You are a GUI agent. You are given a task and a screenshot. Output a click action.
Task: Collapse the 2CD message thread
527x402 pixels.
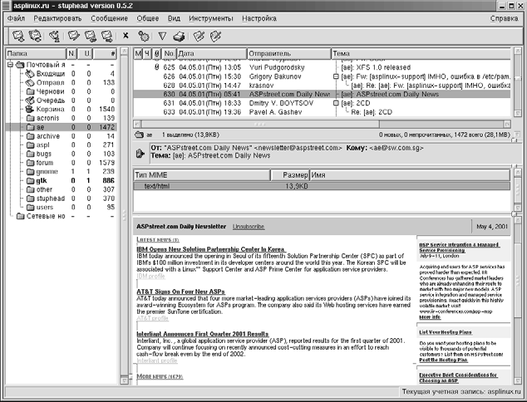335,103
